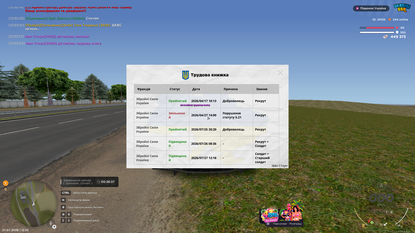
Task: Click the B key seat belt hint
Action: click(x=64, y=207)
